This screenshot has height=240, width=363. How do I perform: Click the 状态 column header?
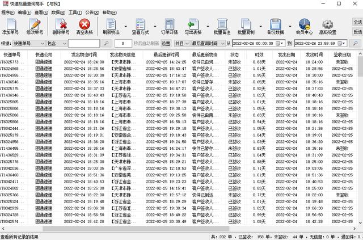234,54
